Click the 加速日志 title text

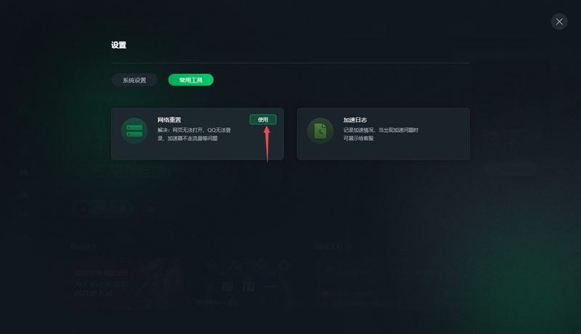[x=355, y=120]
